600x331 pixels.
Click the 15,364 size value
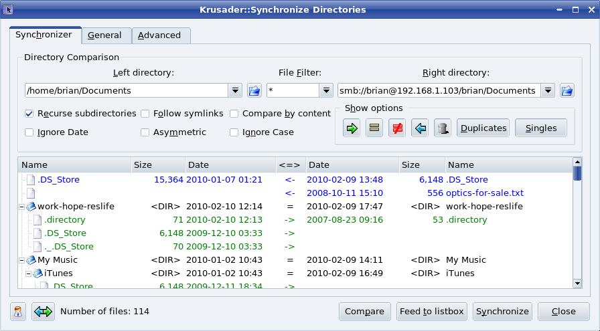pyautogui.click(x=168, y=180)
